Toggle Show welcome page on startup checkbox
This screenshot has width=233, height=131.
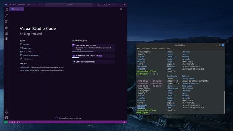56,118
